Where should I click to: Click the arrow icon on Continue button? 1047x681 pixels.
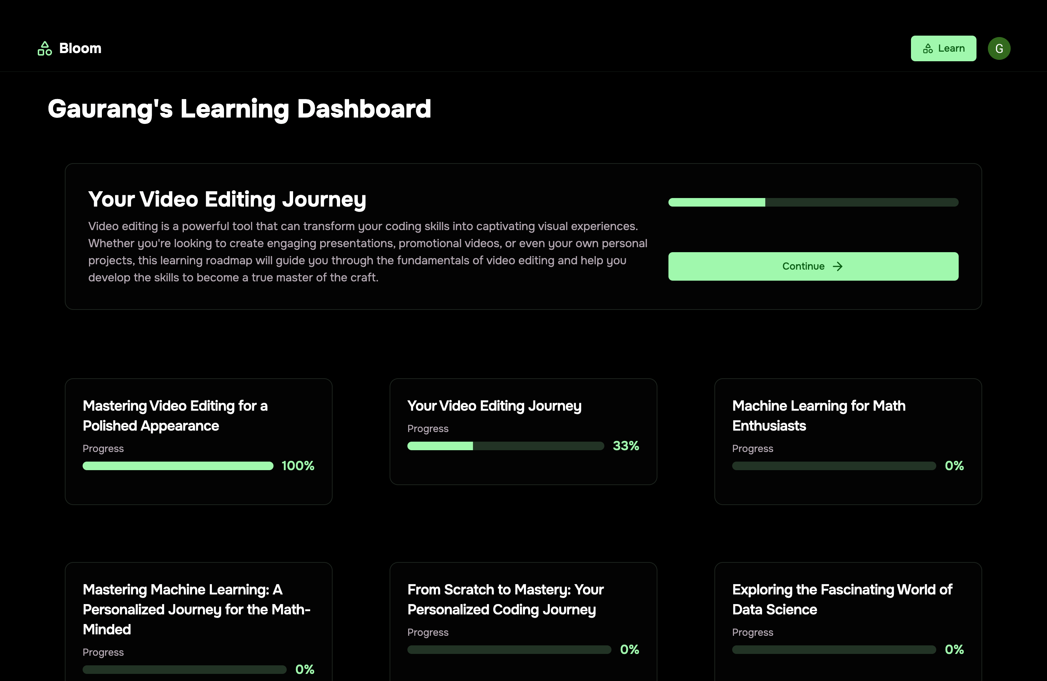pyautogui.click(x=837, y=266)
